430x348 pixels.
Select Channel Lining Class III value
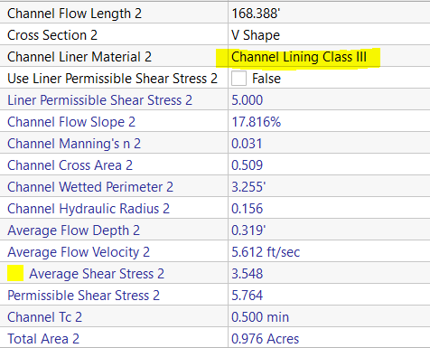(299, 57)
